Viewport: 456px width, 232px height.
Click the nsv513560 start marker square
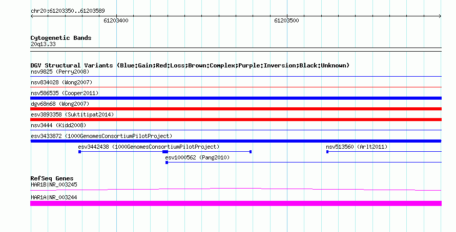click(327, 152)
